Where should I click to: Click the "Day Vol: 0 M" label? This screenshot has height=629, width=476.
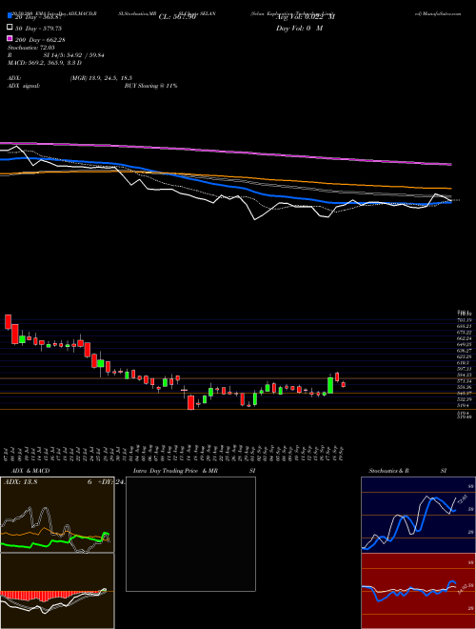(299, 29)
